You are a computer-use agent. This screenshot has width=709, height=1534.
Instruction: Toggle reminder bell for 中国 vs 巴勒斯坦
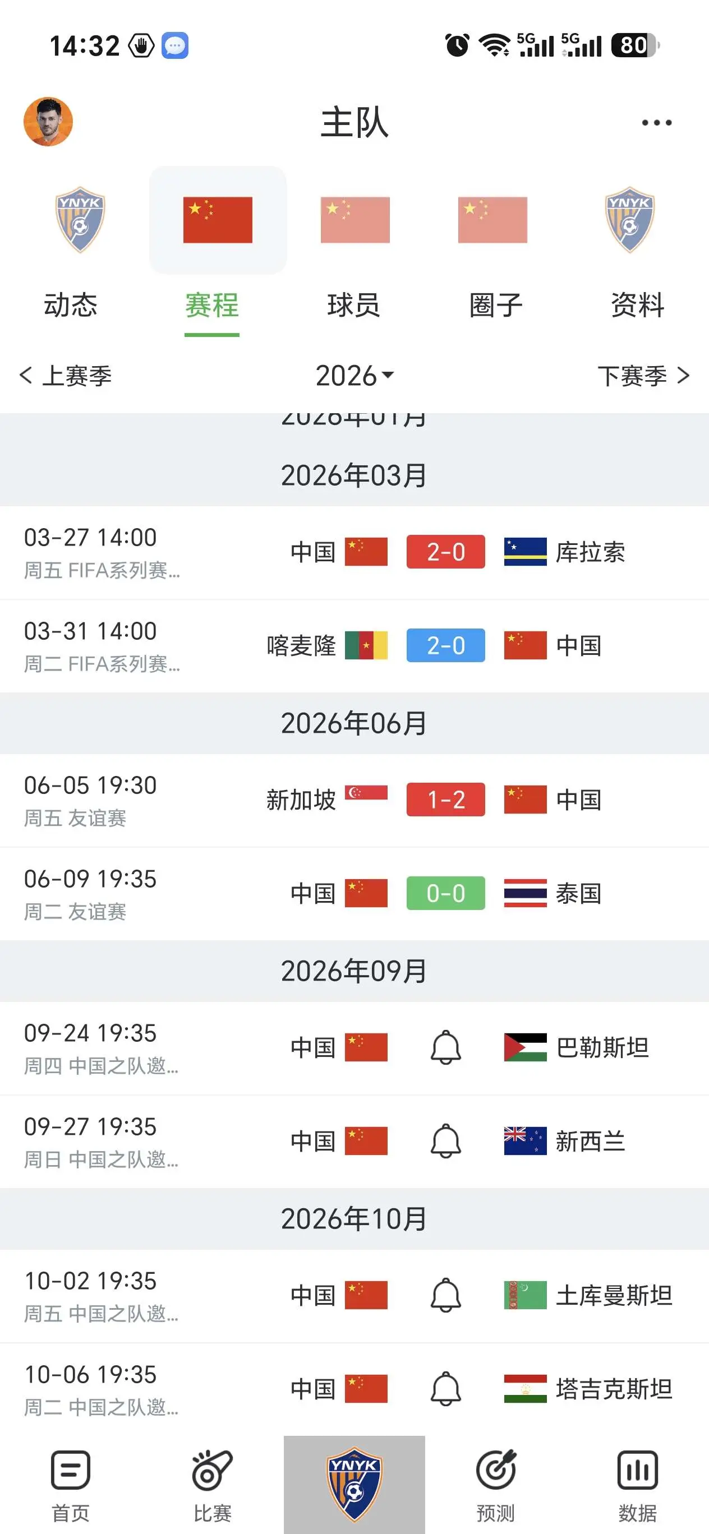click(x=446, y=1047)
